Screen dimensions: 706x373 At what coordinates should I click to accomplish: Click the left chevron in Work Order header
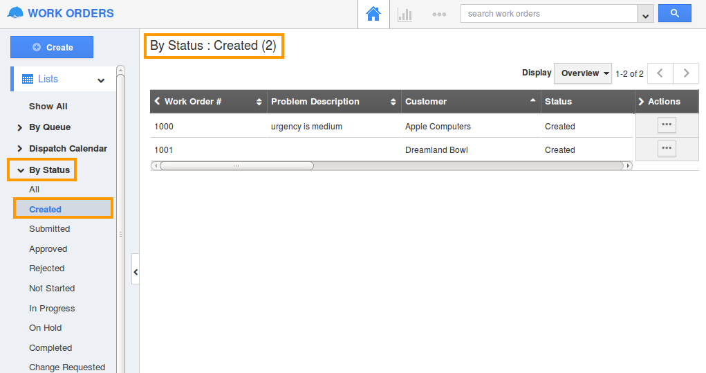(157, 101)
